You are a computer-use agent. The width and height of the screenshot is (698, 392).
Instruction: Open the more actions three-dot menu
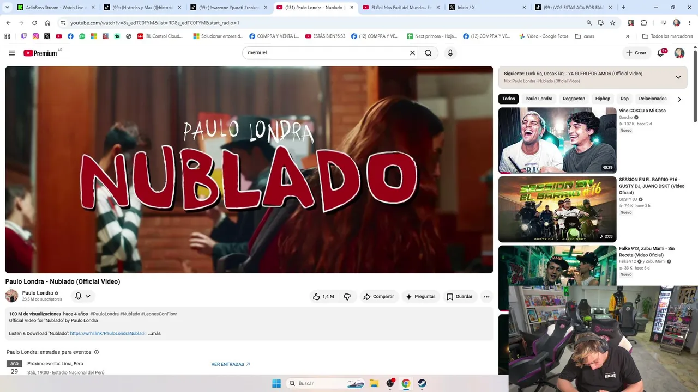[486, 297]
